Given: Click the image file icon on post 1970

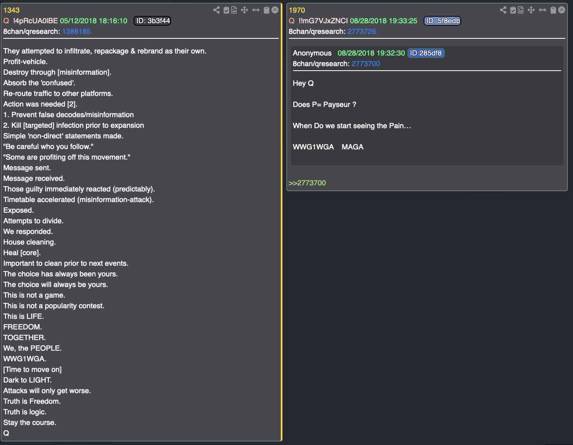Looking at the screenshot, I should tap(521, 10).
